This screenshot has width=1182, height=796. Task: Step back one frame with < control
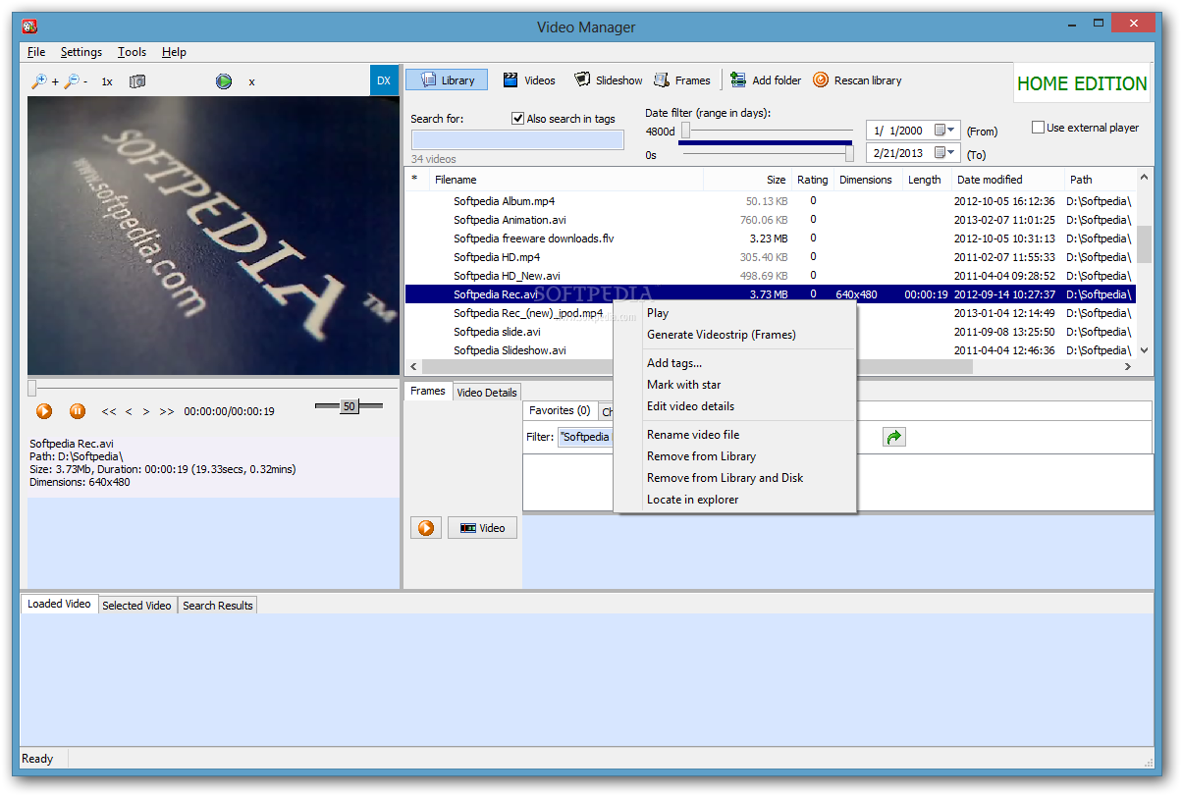coord(129,411)
